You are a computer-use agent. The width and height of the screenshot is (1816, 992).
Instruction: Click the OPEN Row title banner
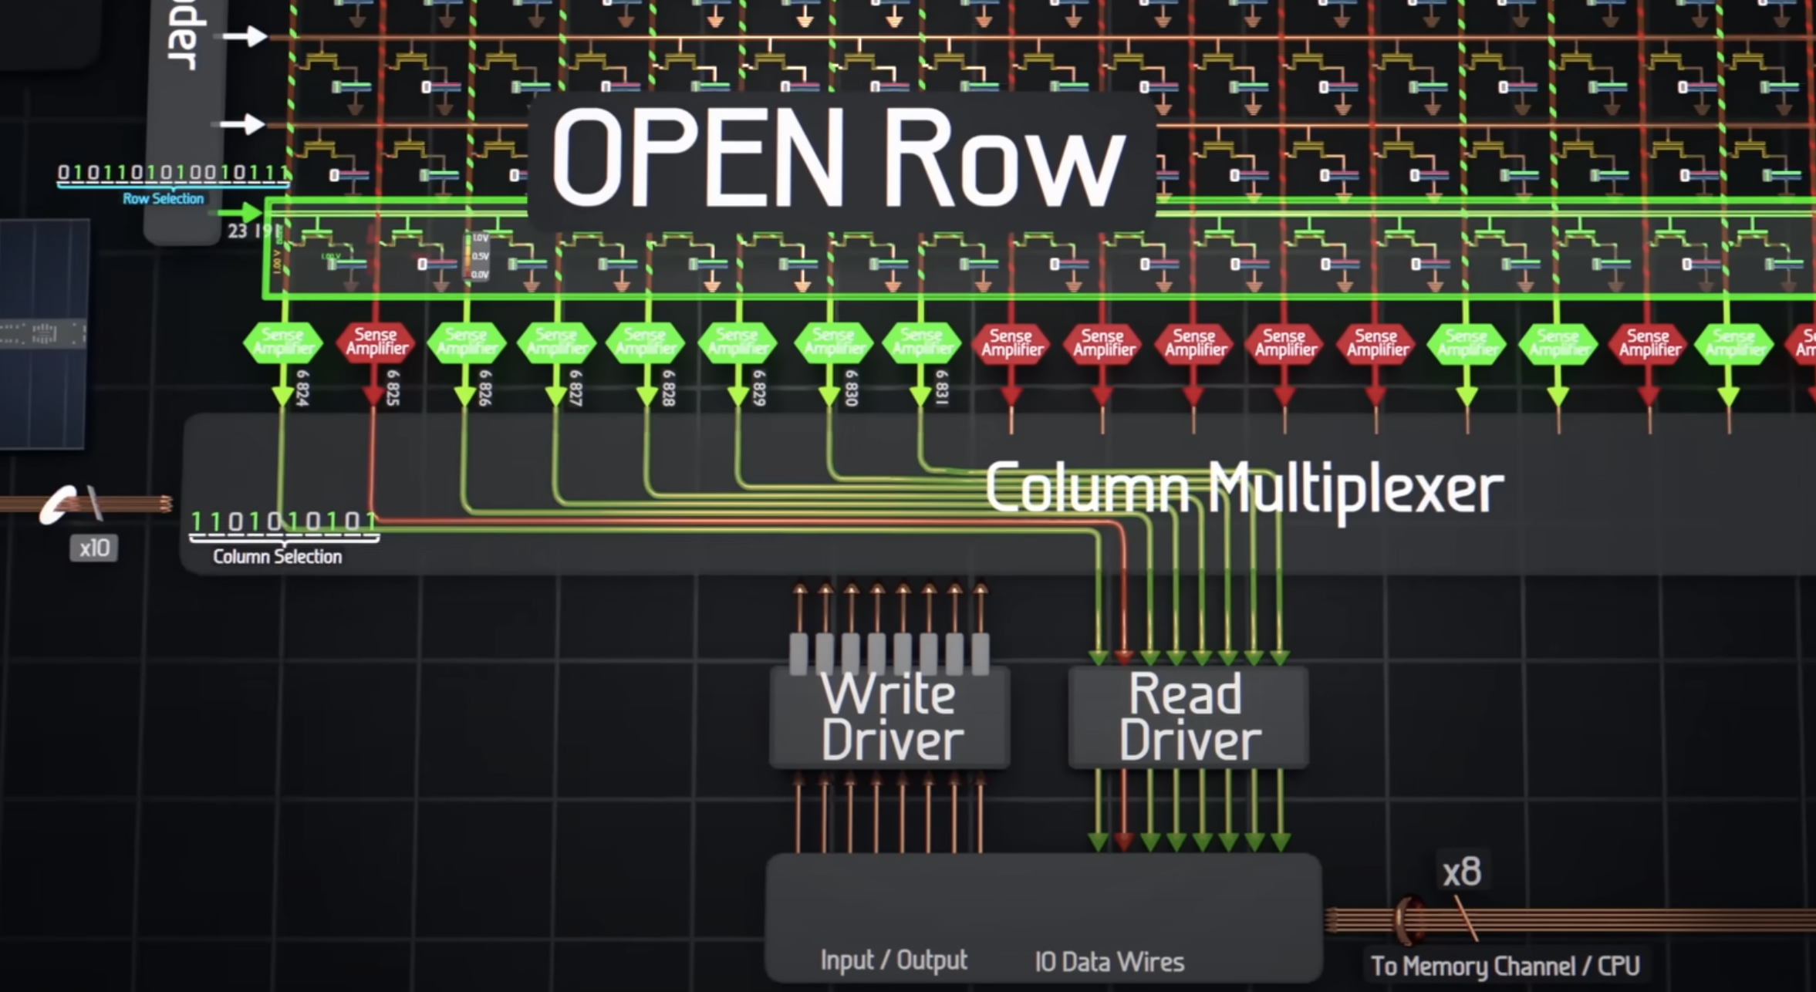(840, 159)
